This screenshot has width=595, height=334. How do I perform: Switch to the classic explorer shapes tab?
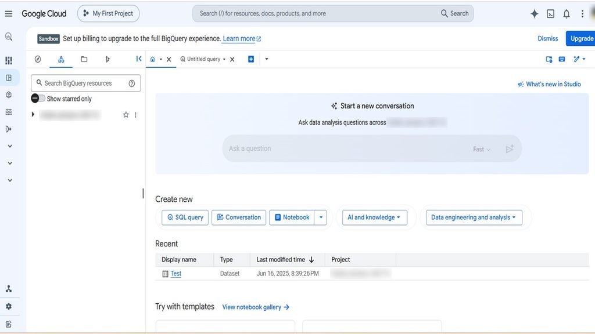point(61,59)
